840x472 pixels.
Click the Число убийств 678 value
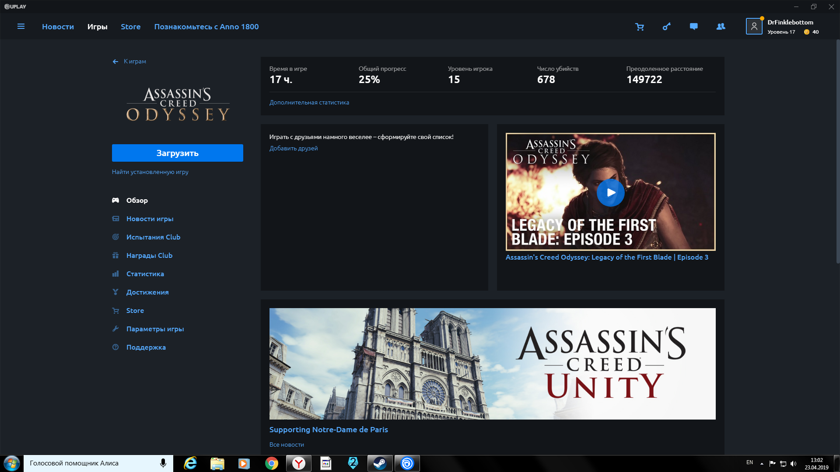click(x=546, y=80)
